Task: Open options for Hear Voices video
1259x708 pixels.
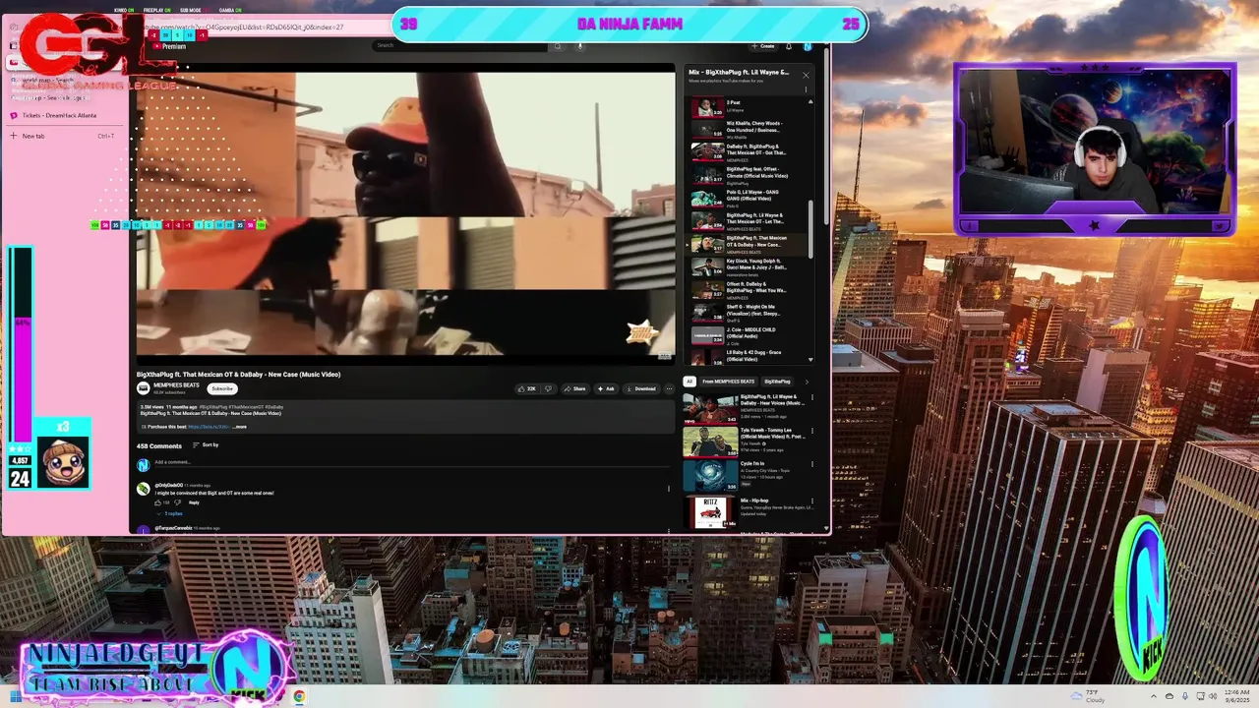Action: (x=812, y=398)
